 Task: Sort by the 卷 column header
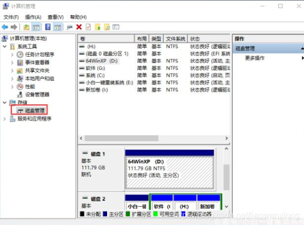pos(106,39)
